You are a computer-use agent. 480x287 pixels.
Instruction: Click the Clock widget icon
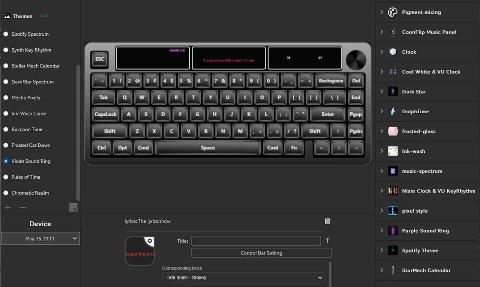[393, 52]
